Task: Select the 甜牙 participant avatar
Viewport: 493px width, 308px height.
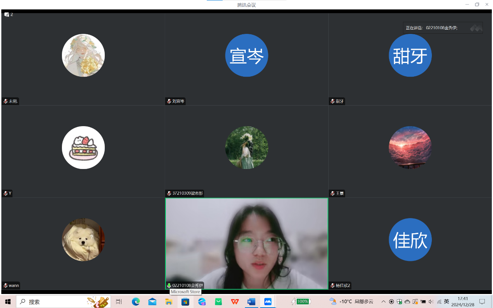Action: 410,55
